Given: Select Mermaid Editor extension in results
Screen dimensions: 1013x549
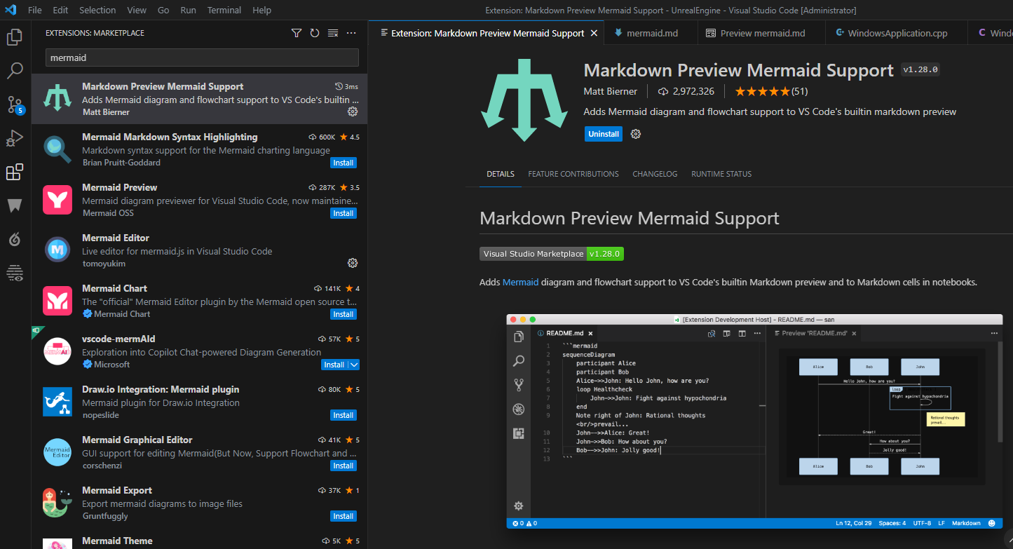Looking at the screenshot, I should (199, 250).
